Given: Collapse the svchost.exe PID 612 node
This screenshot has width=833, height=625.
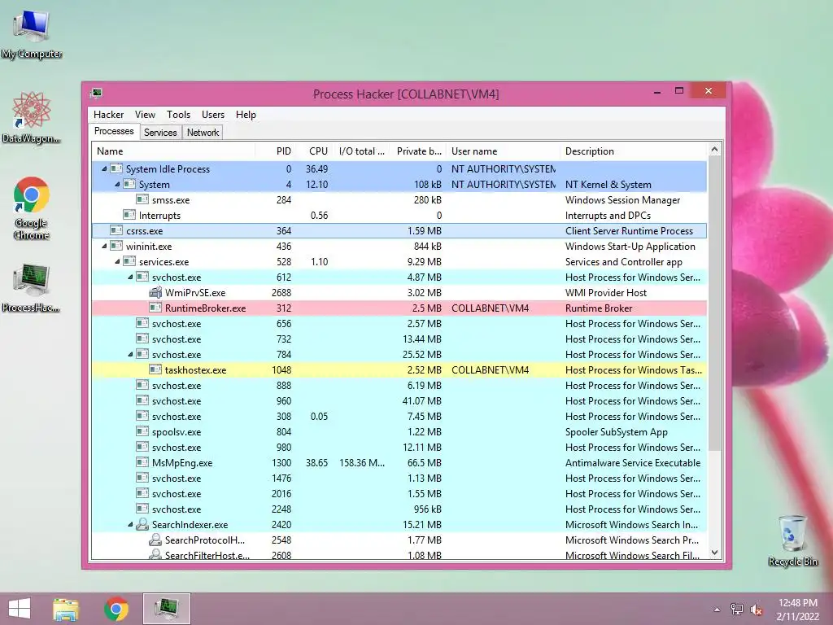Looking at the screenshot, I should pyautogui.click(x=131, y=277).
